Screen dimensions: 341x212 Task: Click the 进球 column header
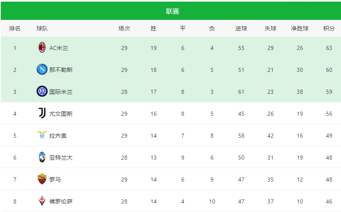pos(241,28)
